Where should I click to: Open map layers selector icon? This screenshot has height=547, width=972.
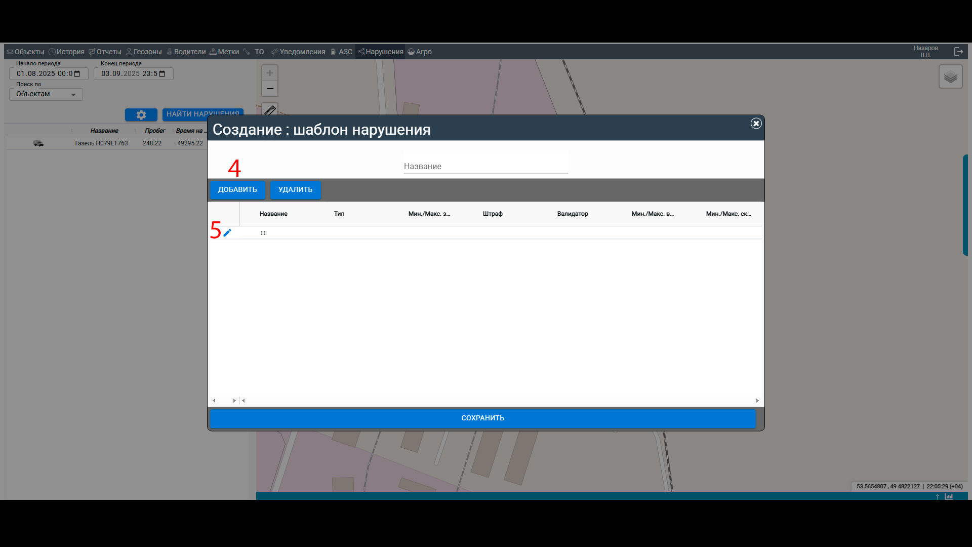point(950,77)
